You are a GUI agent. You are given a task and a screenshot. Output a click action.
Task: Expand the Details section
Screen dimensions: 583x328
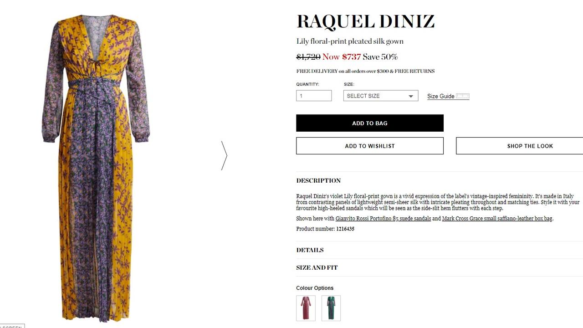point(310,250)
